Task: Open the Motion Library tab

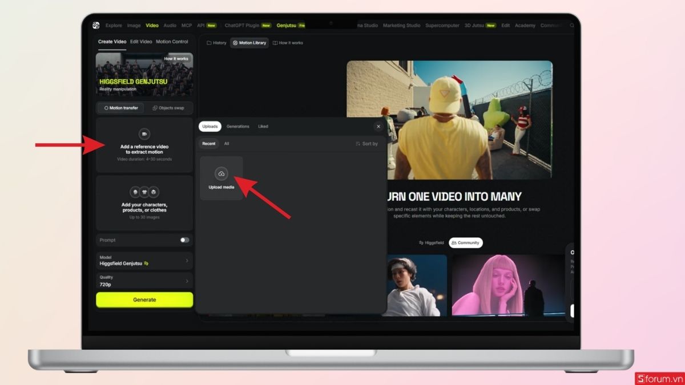Action: tap(249, 43)
